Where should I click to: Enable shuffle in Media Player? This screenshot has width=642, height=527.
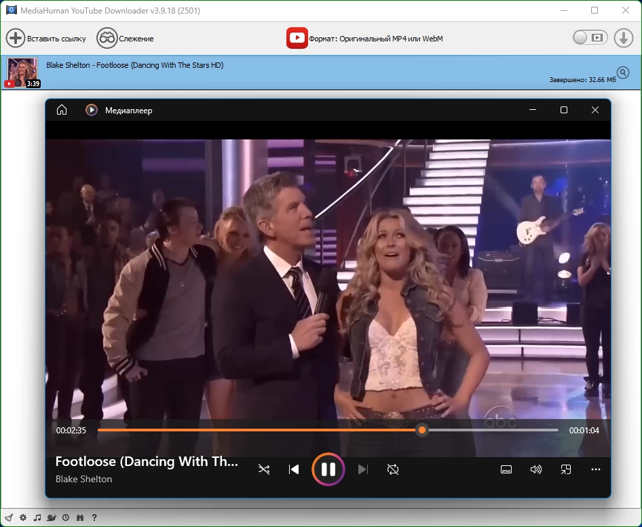pos(264,469)
